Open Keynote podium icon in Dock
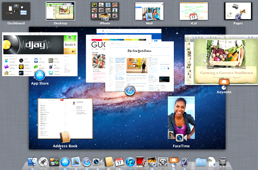This screenshot has width=258, height=170. [174, 162]
